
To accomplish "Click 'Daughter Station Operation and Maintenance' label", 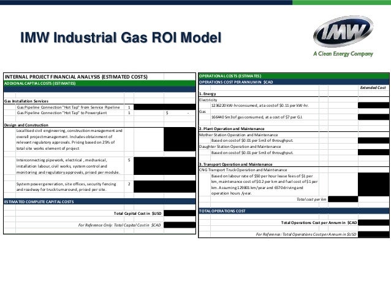I will point(240,147).
